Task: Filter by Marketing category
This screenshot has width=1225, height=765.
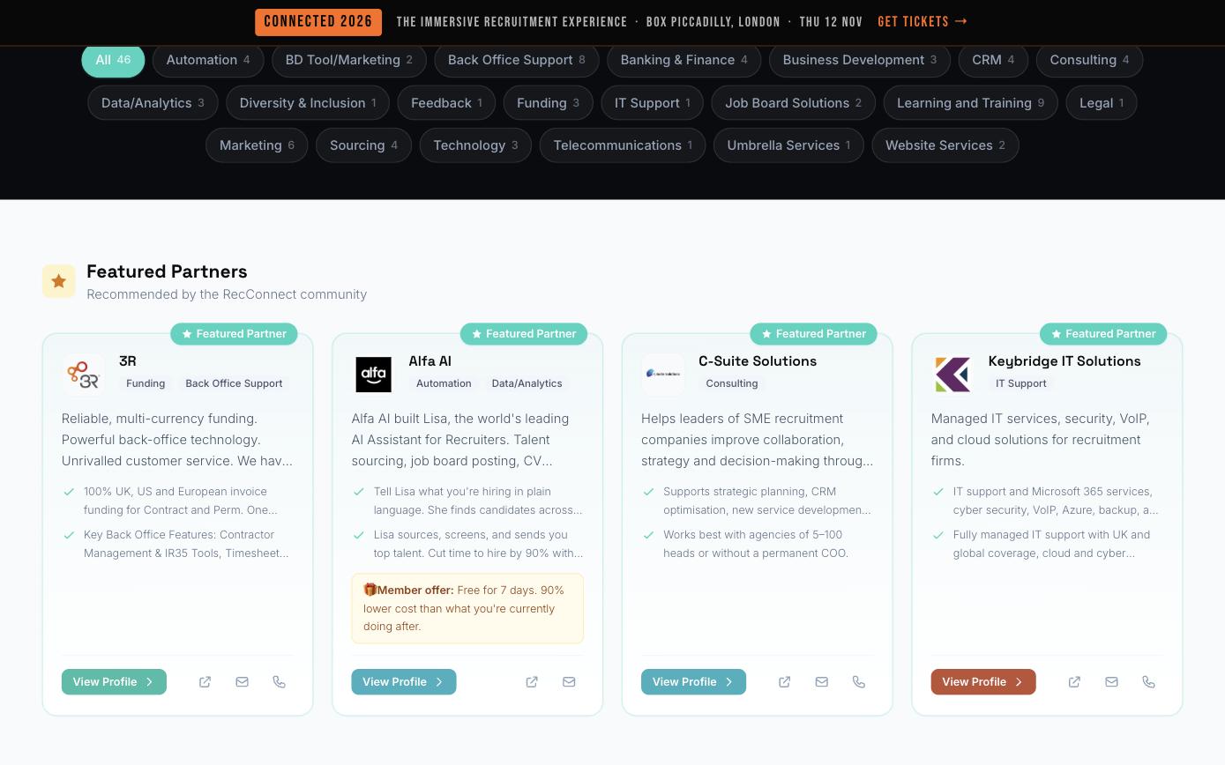Action: pyautogui.click(x=257, y=145)
